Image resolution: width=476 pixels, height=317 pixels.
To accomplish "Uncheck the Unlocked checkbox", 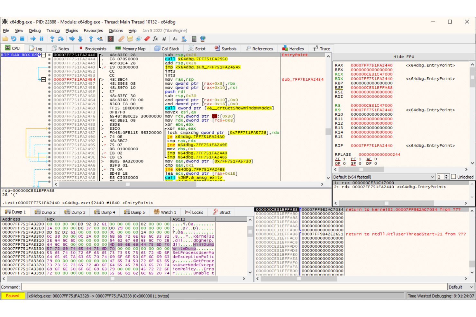I will [453, 177].
